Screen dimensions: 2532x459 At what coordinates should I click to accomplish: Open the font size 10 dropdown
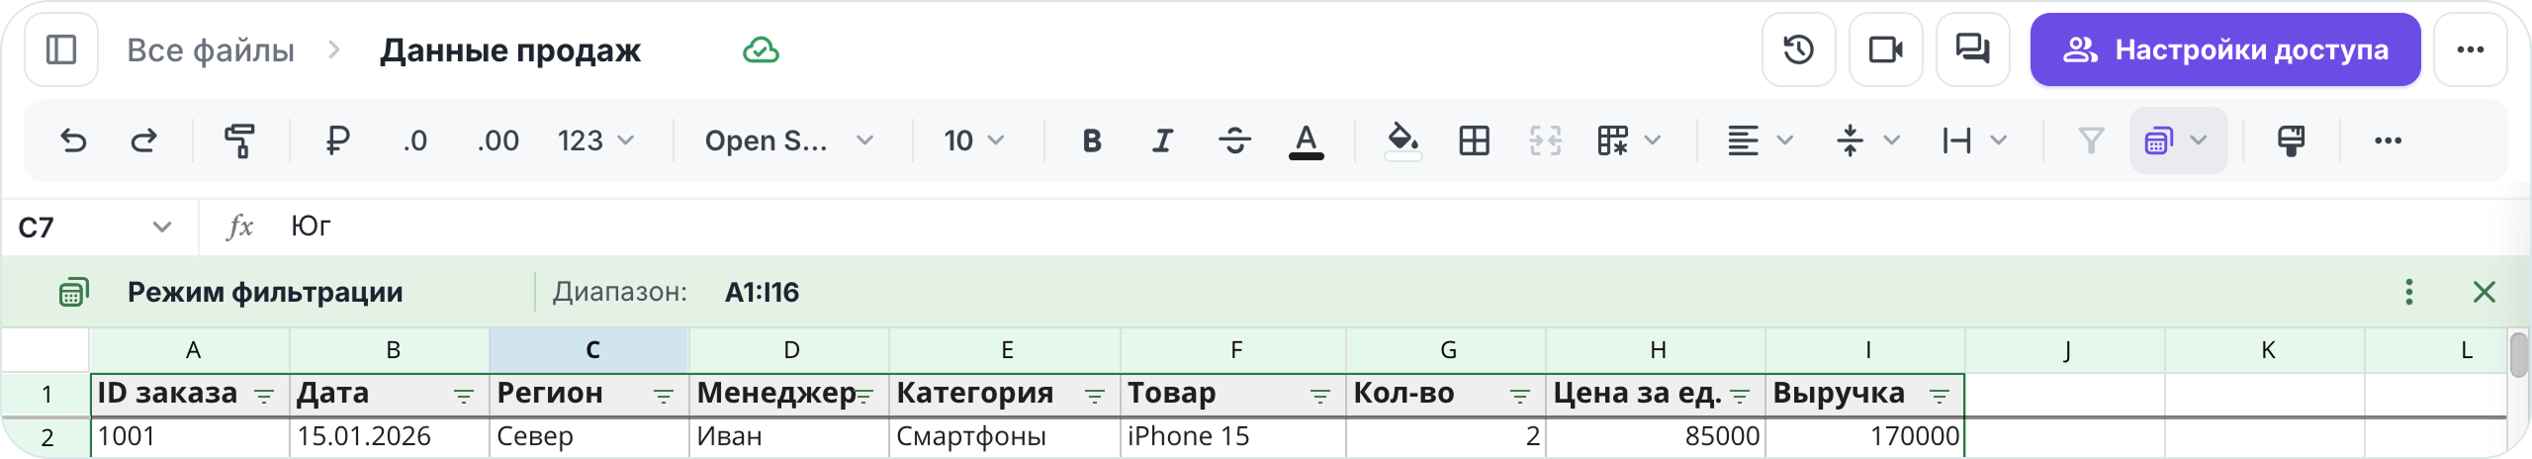pos(974,140)
